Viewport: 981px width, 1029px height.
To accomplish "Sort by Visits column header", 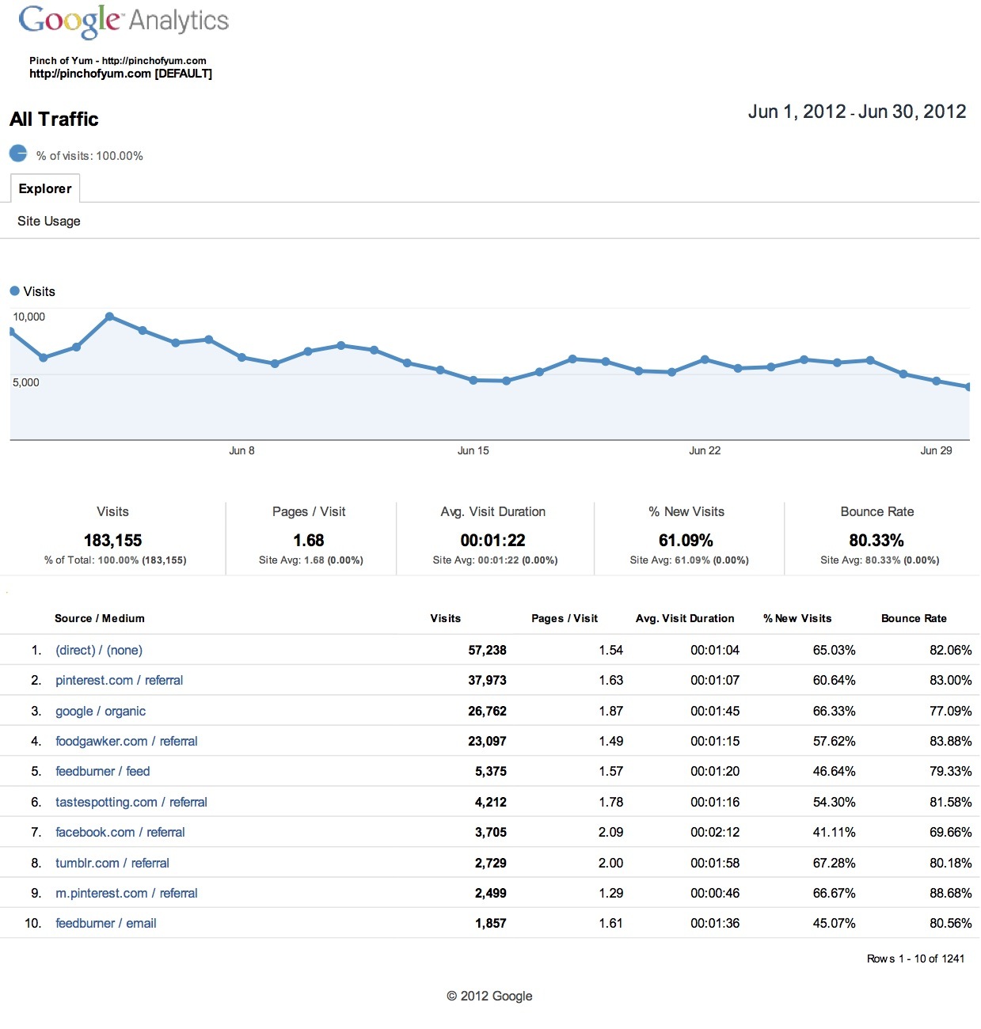I will tap(445, 618).
